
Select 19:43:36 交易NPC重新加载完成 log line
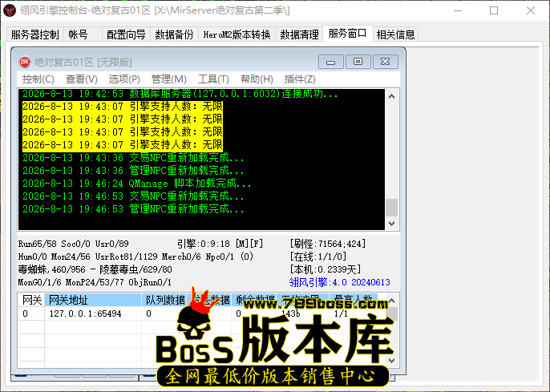pyautogui.click(x=133, y=158)
